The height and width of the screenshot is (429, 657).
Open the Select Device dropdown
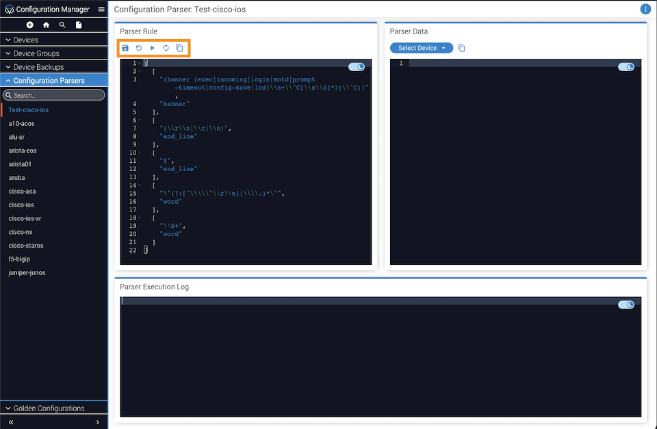click(422, 48)
